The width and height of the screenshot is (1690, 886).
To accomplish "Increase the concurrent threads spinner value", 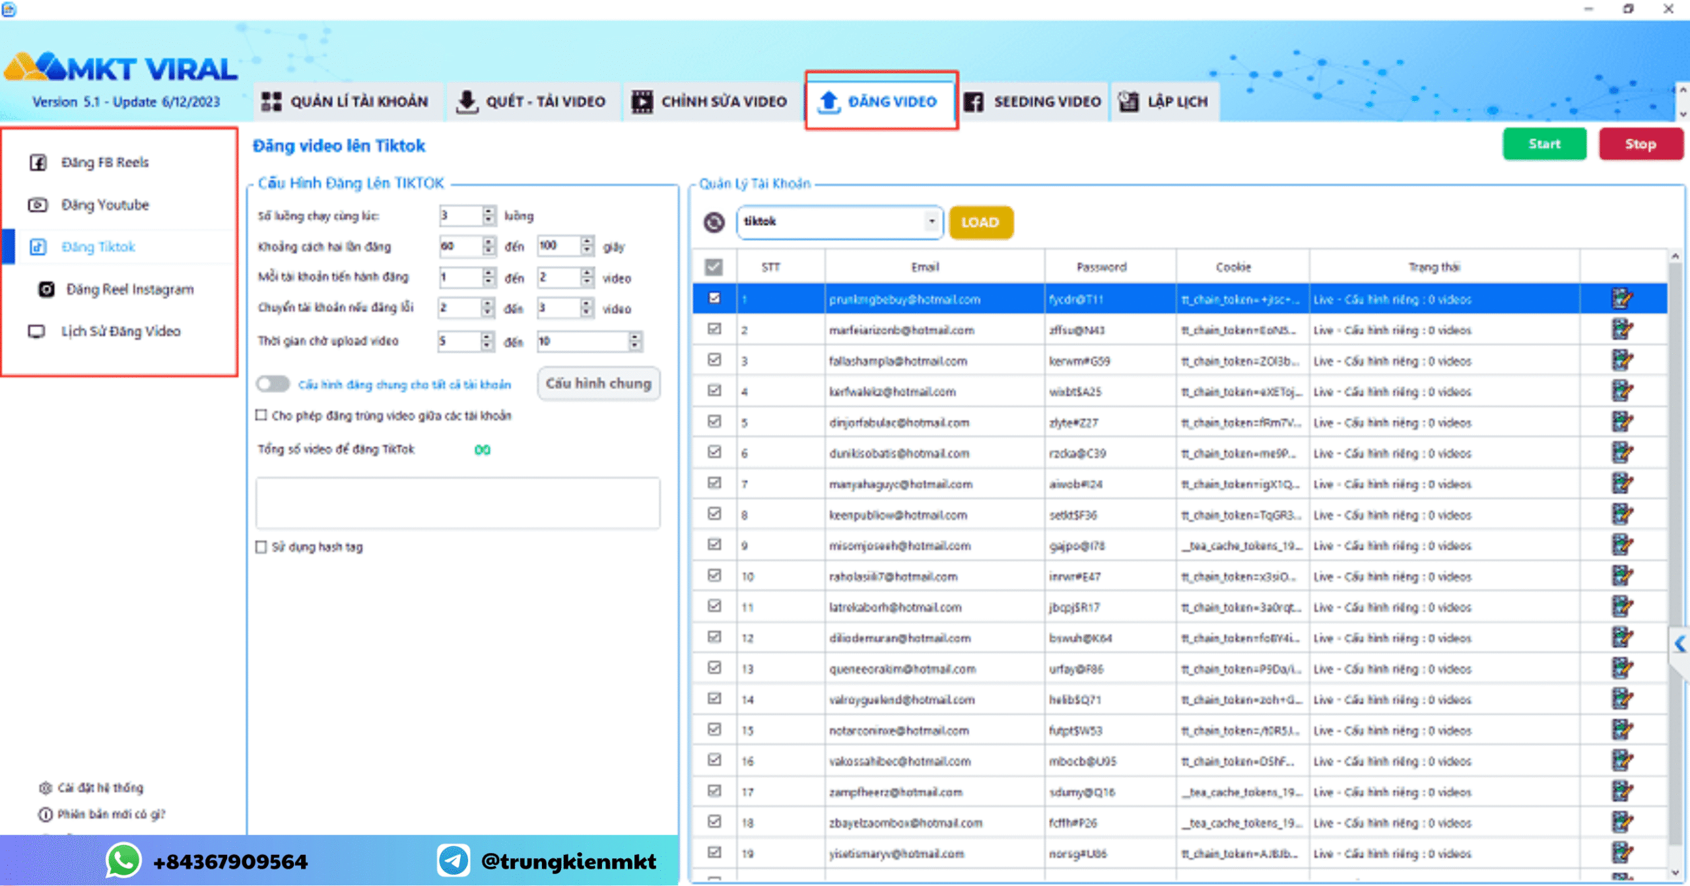I will 489,211.
